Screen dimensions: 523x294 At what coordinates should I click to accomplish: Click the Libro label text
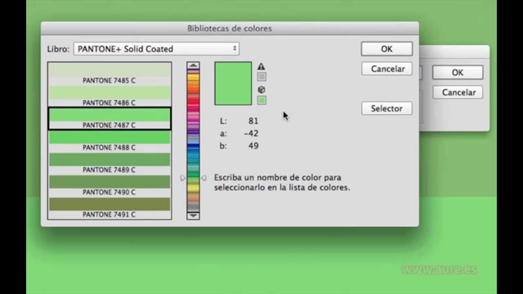click(58, 49)
